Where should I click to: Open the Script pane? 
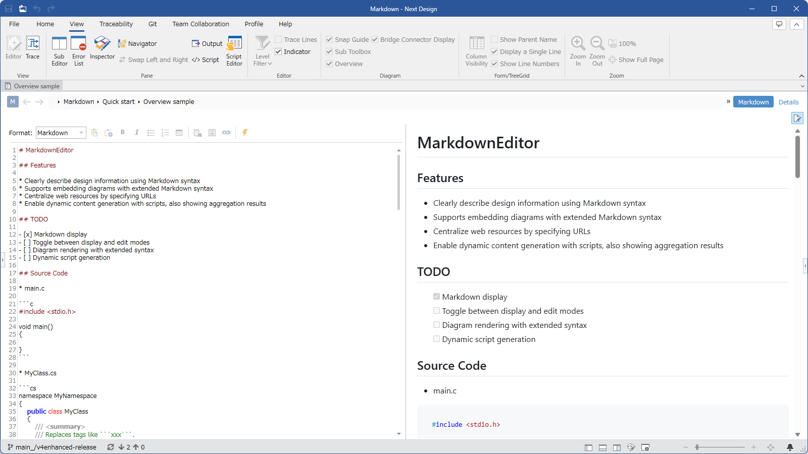pyautogui.click(x=206, y=60)
